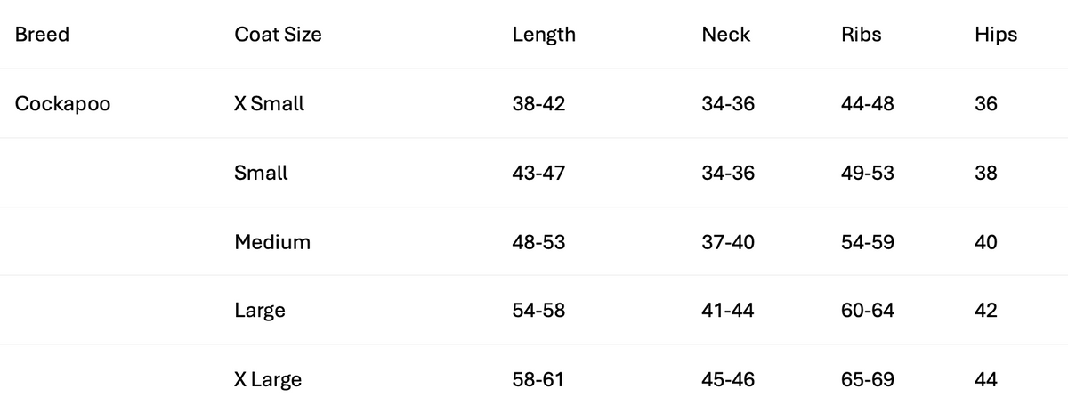This screenshot has width=1068, height=413.
Task: Click the 60-64 ribs value
Action: 867,311
